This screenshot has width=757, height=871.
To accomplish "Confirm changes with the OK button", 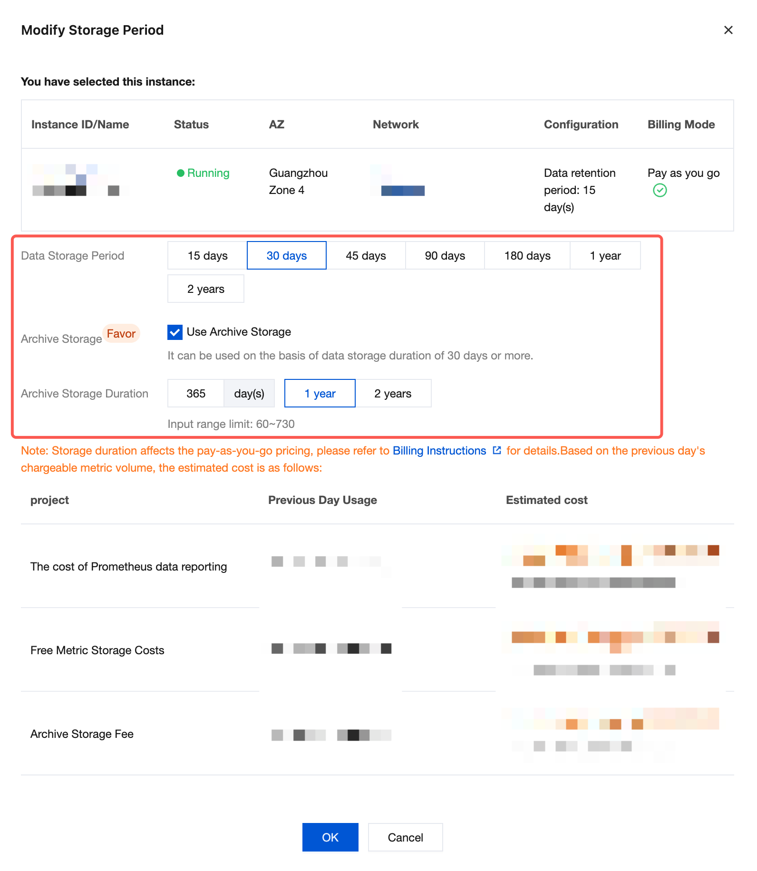I will (x=330, y=837).
